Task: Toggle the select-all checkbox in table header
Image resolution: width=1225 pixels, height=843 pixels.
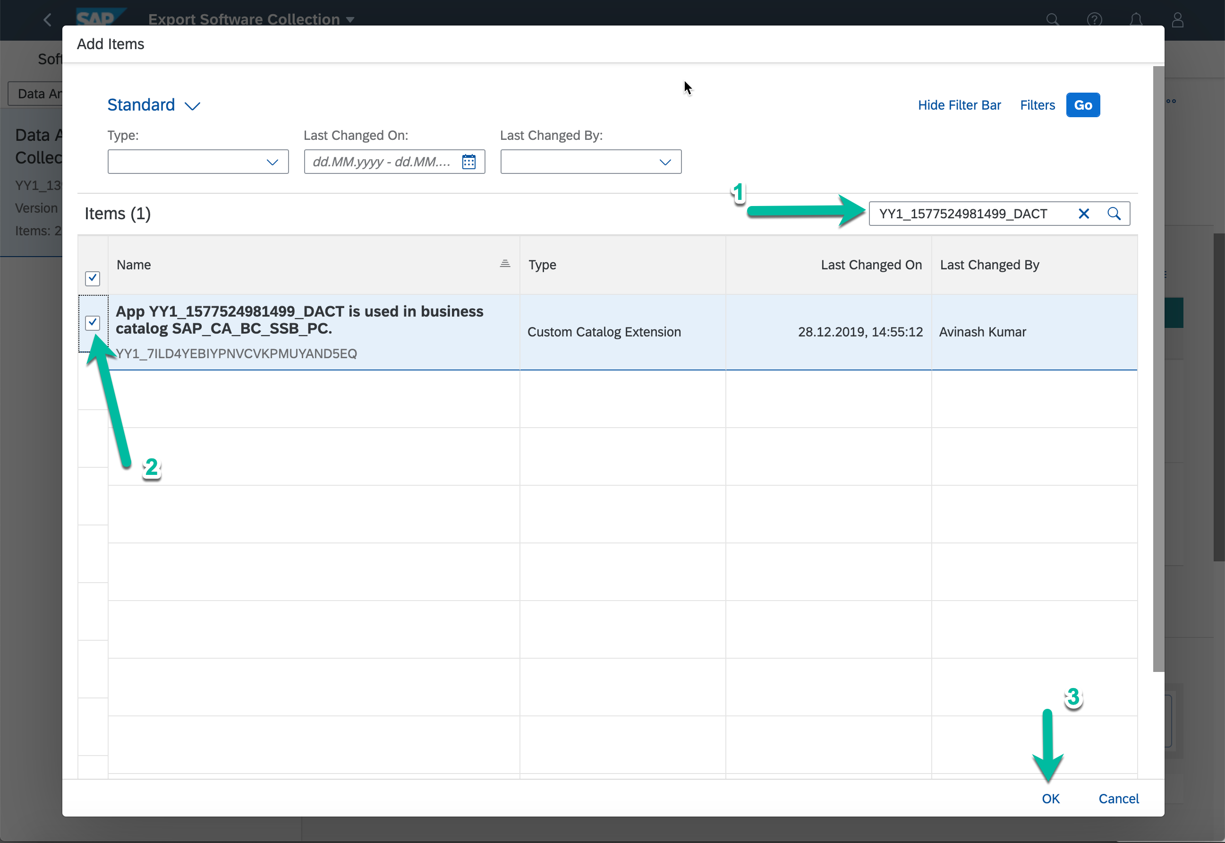Action: 93,278
